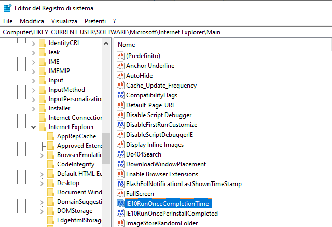Image resolution: width=332 pixels, height=227 pixels.
Task: Click the tree pane scroll up arrow
Action: click(x=106, y=43)
